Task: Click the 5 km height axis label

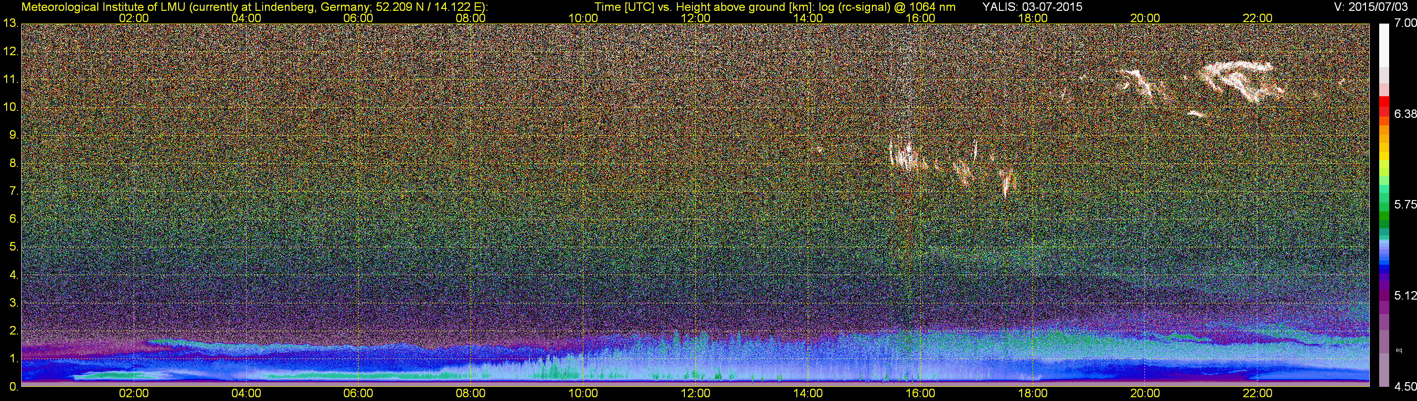Action: tap(13, 247)
